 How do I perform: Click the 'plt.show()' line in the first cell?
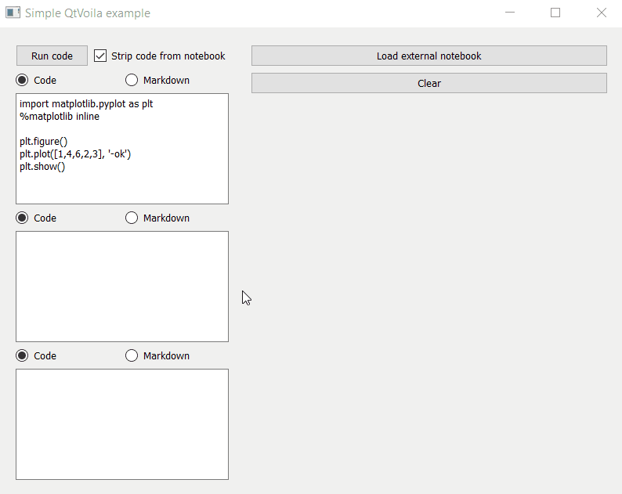coord(42,167)
